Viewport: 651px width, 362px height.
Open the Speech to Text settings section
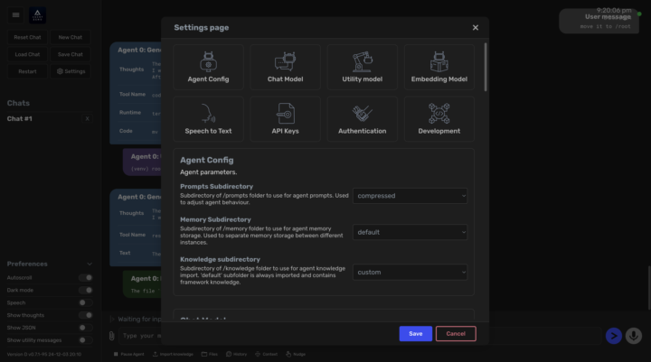tap(208, 119)
